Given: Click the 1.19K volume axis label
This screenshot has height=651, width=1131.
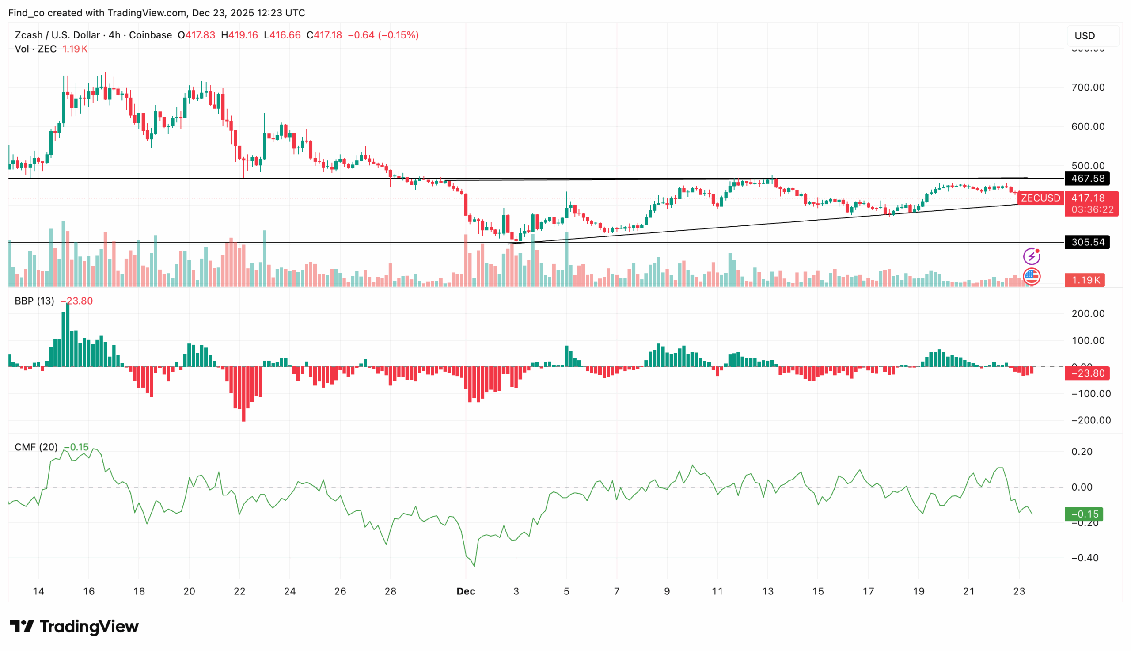Looking at the screenshot, I should pos(1085,280).
